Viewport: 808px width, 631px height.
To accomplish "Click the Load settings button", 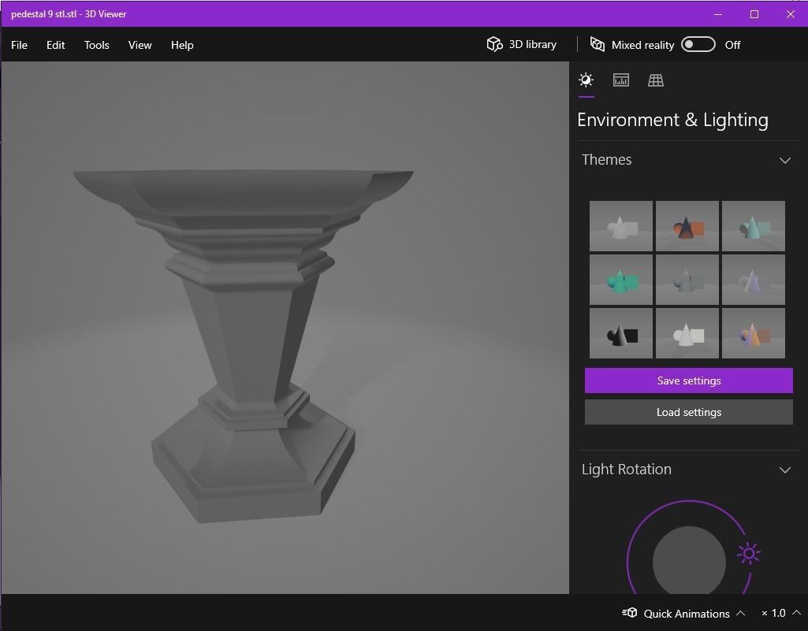I will pyautogui.click(x=688, y=412).
